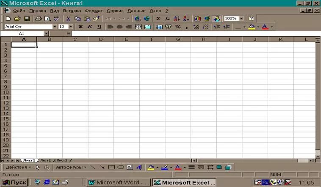The image size is (321, 187).
Task: Apply yellow fill color swatch in formatting toolbar
Action: (x=252, y=27)
